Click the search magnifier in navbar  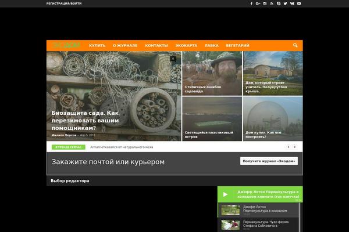(x=295, y=45)
